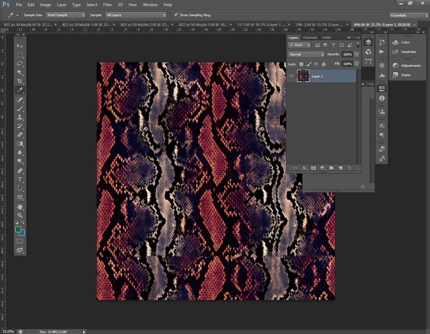Image resolution: width=430 pixels, height=334 pixels.
Task: Toggle the lock transparent pixels option
Action: point(301,64)
